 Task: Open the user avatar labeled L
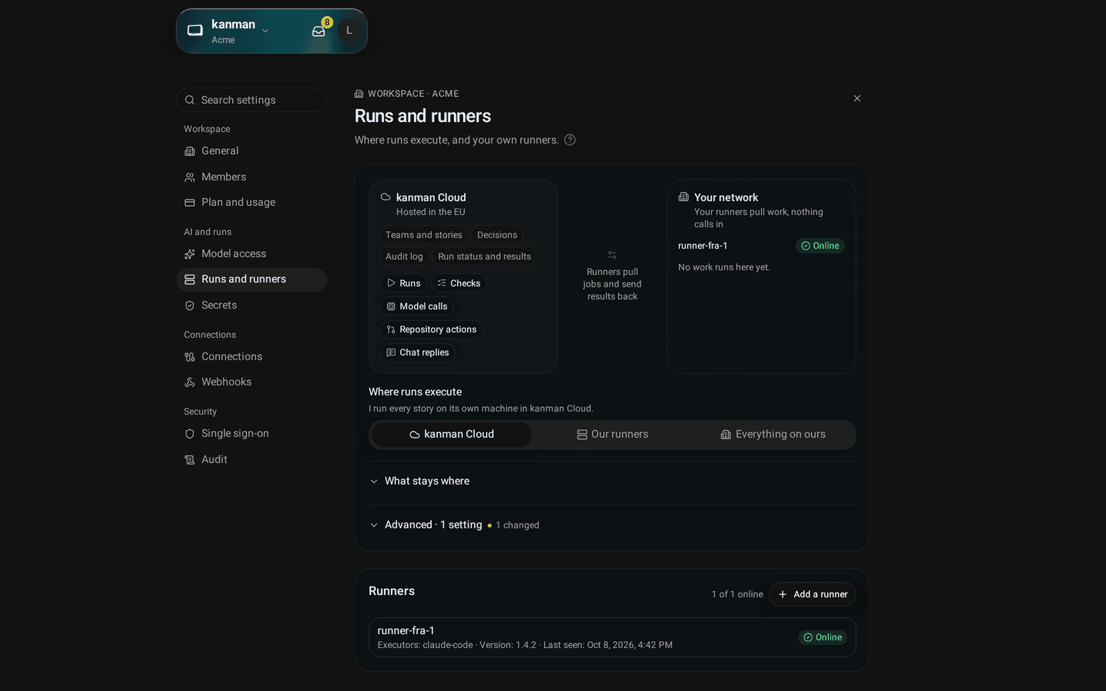(349, 31)
